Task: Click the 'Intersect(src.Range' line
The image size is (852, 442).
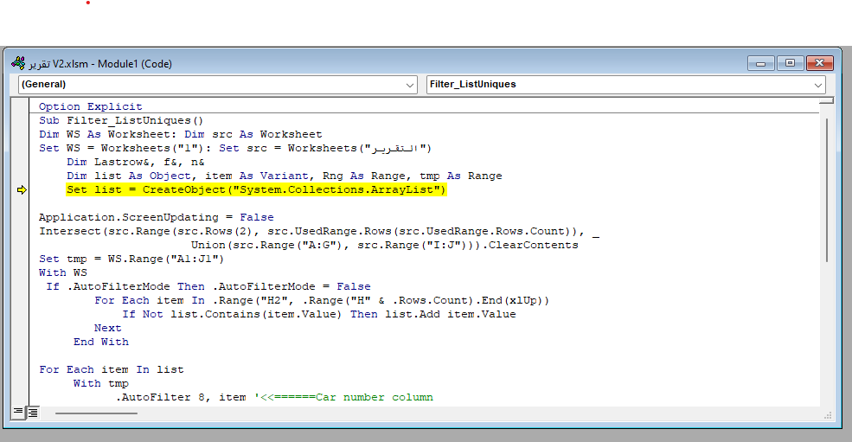Action: tap(319, 231)
